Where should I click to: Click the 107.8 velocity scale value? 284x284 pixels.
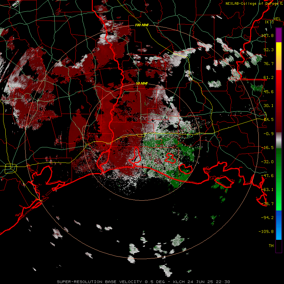(267, 35)
